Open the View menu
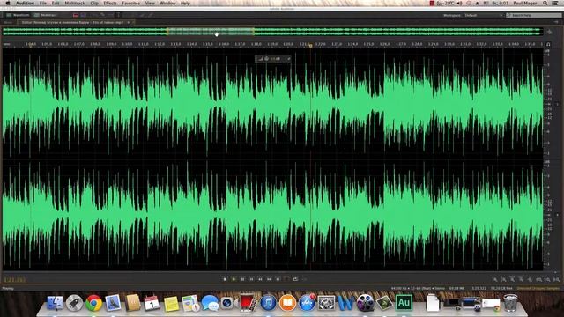Image resolution: width=564 pixels, height=317 pixels. pos(150,4)
